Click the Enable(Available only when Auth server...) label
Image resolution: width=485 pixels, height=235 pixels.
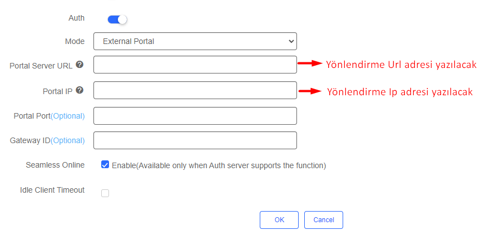(x=219, y=165)
